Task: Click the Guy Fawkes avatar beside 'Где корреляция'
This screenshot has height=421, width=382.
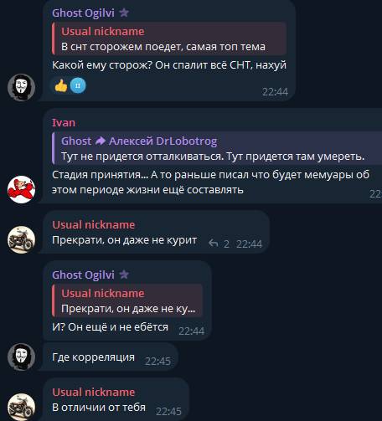Action: [21, 357]
